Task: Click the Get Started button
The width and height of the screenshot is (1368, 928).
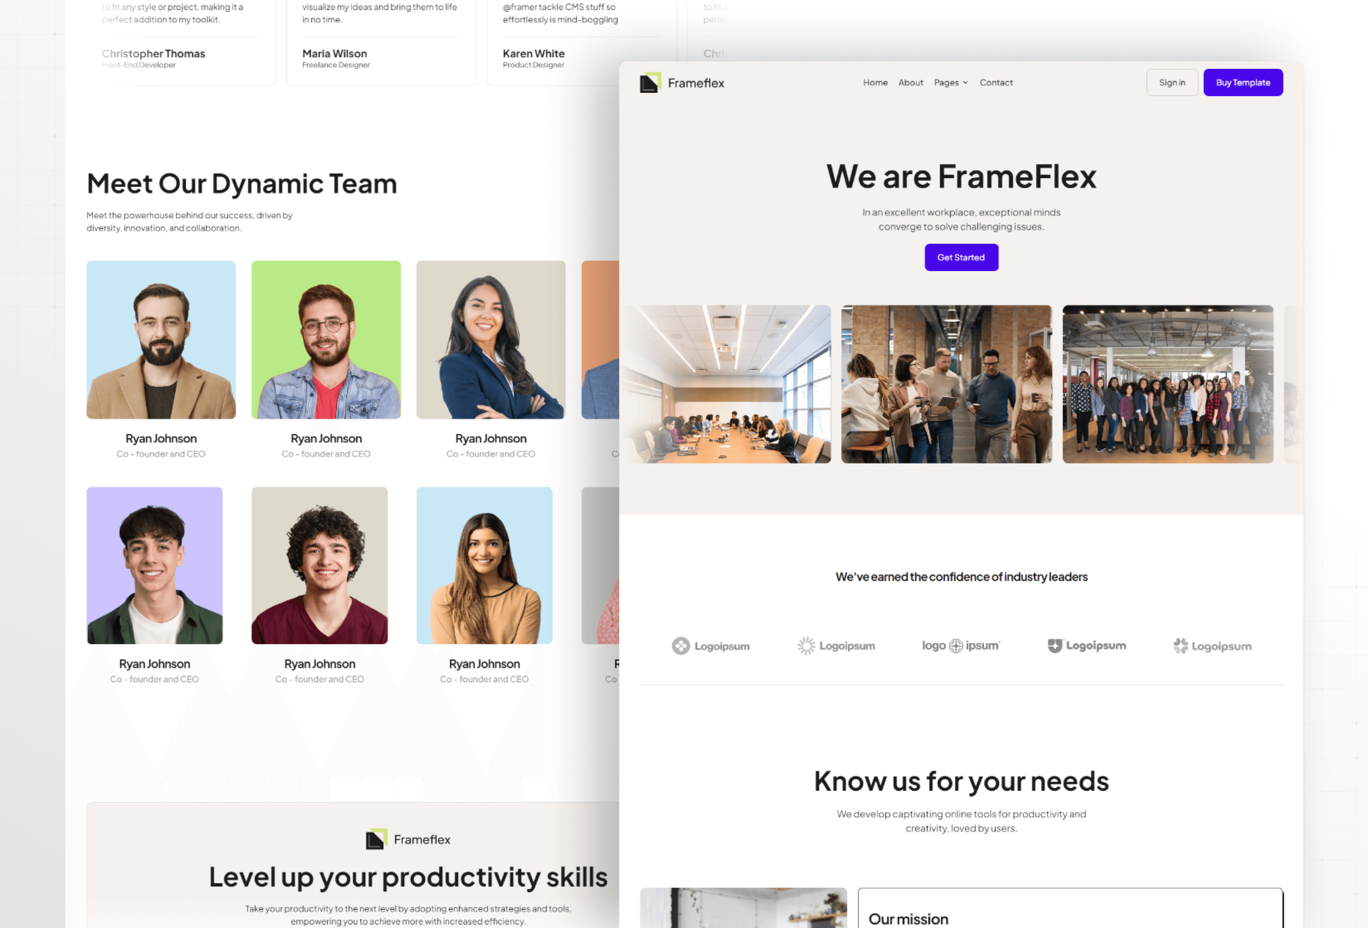Action: 961,257
